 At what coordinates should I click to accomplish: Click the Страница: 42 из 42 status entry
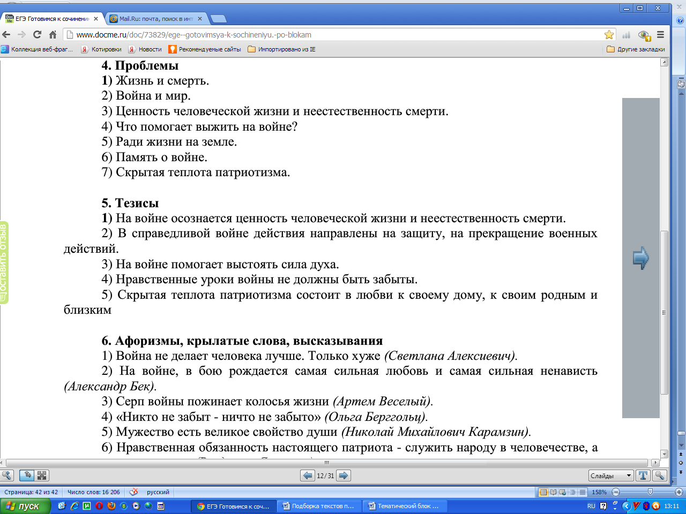click(x=31, y=492)
